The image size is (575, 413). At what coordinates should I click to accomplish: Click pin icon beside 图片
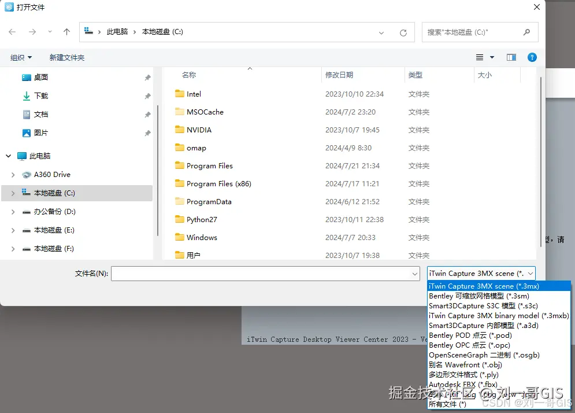[x=147, y=133]
